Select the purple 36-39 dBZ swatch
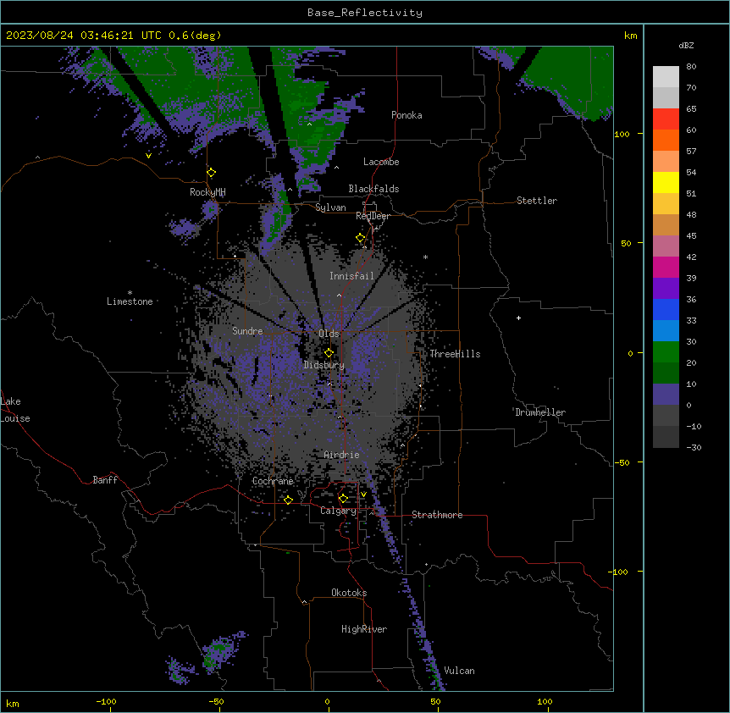Screen dimensions: 730x713 coord(666,289)
